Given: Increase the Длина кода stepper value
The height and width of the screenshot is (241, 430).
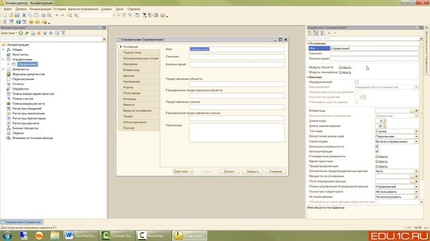Looking at the screenshot, I should pyautogui.click(x=384, y=120).
